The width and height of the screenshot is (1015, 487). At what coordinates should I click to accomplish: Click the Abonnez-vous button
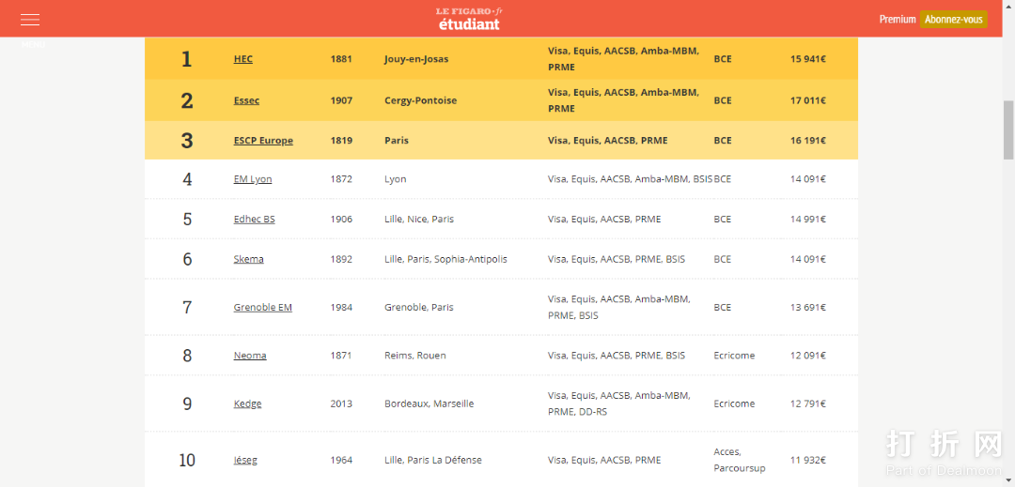[x=953, y=19]
